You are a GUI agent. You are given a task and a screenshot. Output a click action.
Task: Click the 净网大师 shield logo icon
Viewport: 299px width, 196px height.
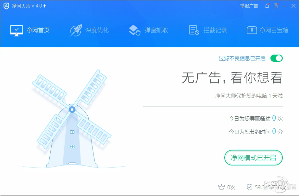click(6, 6)
